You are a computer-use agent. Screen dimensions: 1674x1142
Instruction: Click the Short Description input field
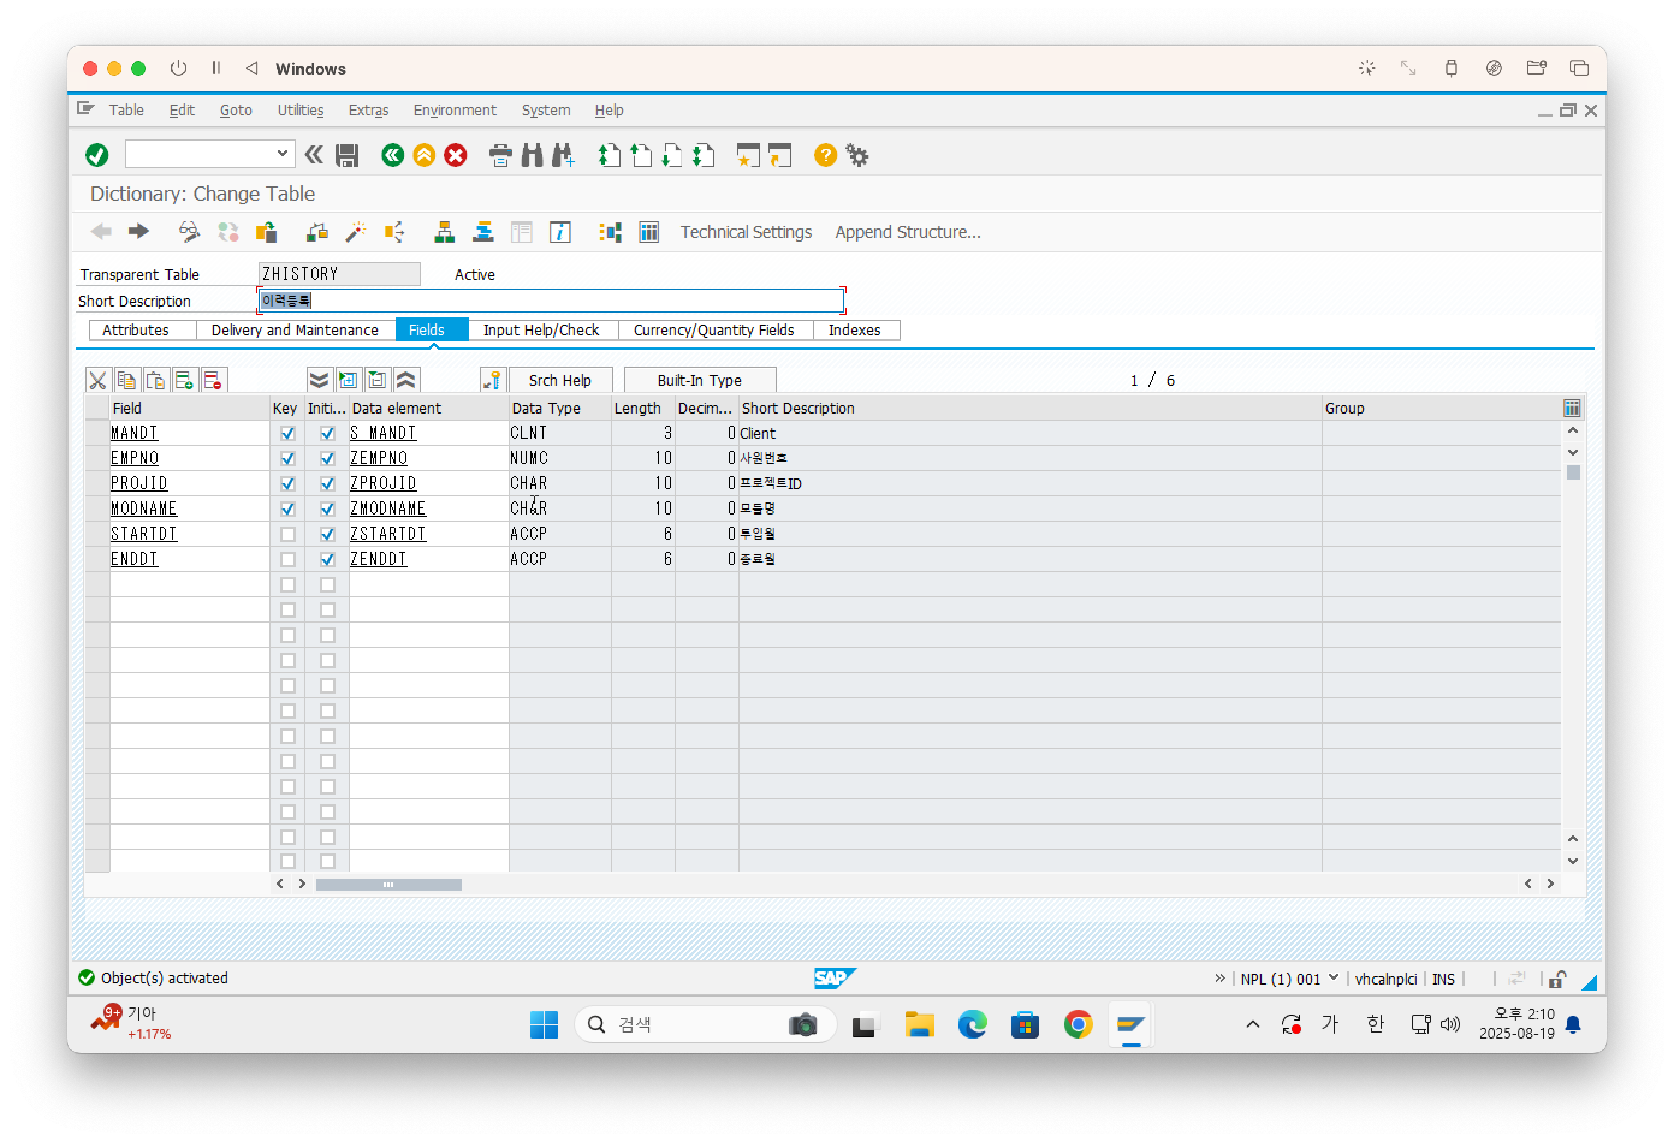551,301
